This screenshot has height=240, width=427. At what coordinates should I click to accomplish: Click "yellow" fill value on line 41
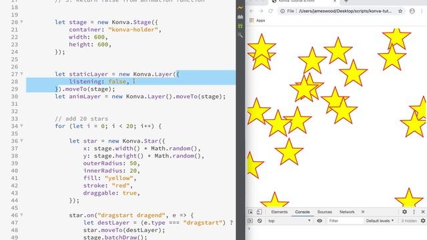click(x=119, y=178)
